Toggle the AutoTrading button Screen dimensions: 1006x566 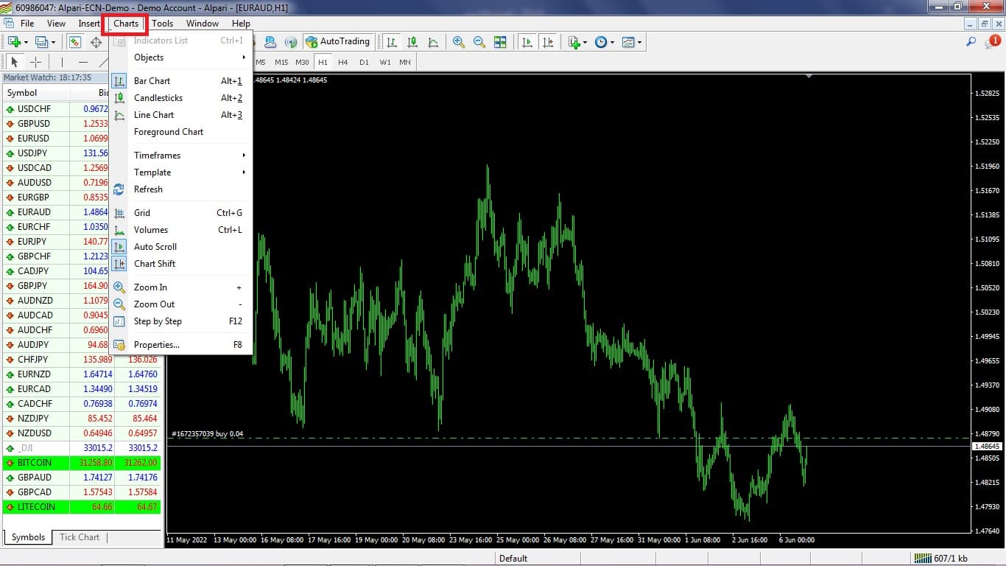(337, 42)
